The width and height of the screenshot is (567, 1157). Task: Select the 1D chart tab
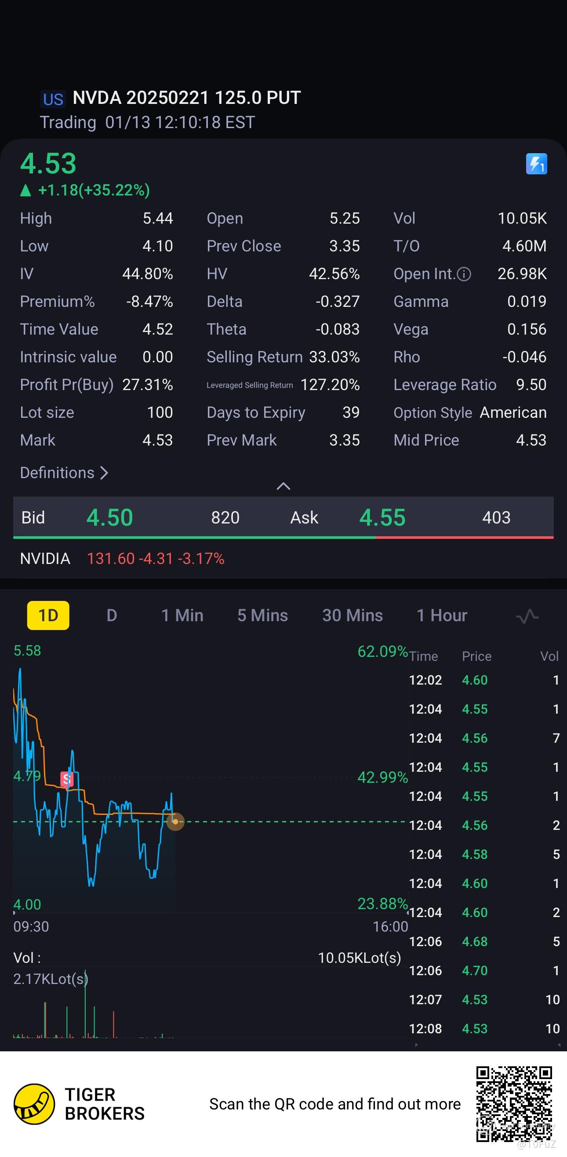(x=48, y=615)
